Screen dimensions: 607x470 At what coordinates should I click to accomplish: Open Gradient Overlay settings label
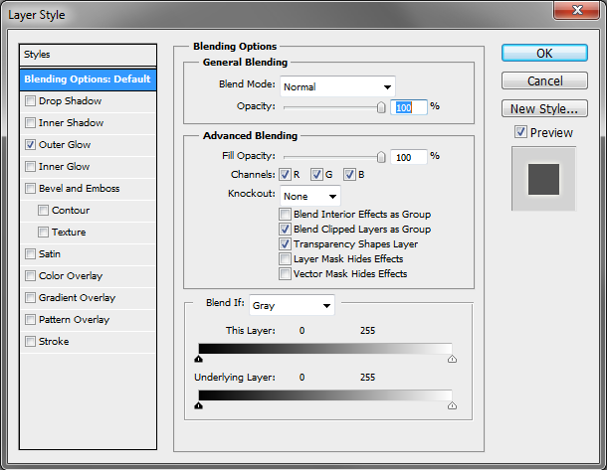tap(77, 298)
